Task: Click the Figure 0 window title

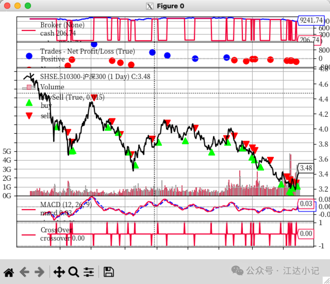Action: (x=170, y=6)
